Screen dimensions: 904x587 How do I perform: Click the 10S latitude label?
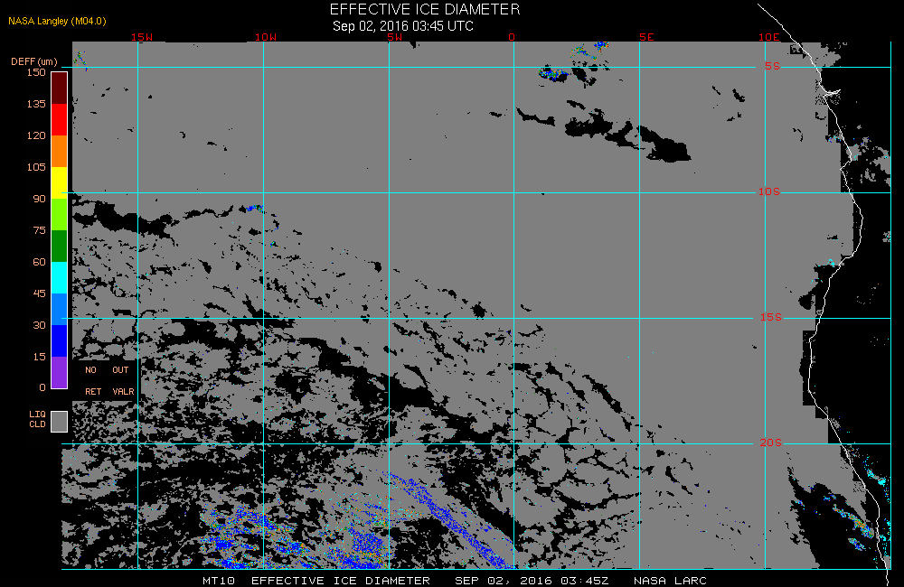[769, 191]
